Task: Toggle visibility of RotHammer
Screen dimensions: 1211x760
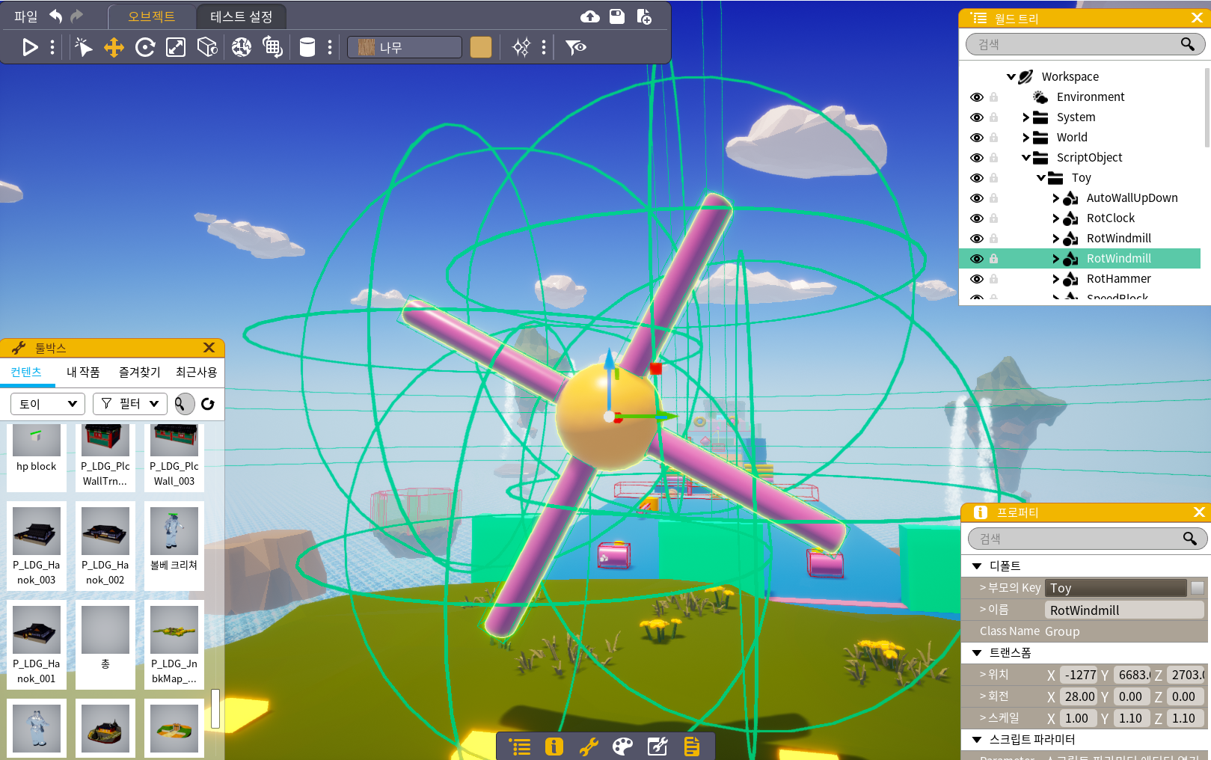Action: tap(976, 279)
